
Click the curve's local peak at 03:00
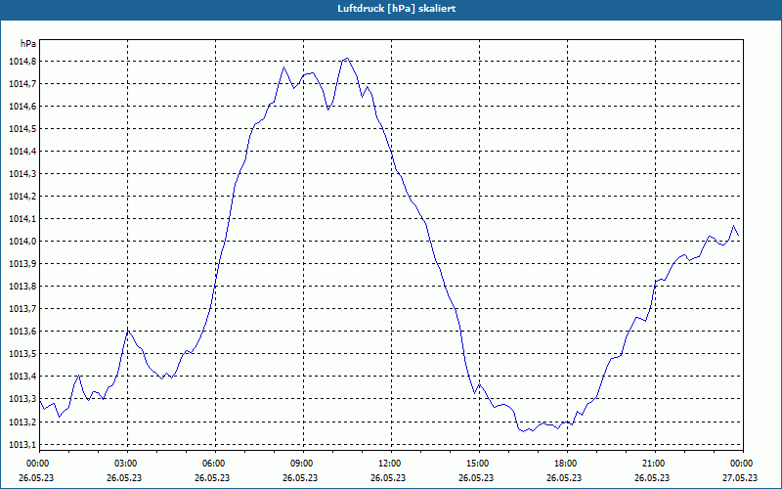[x=128, y=331]
